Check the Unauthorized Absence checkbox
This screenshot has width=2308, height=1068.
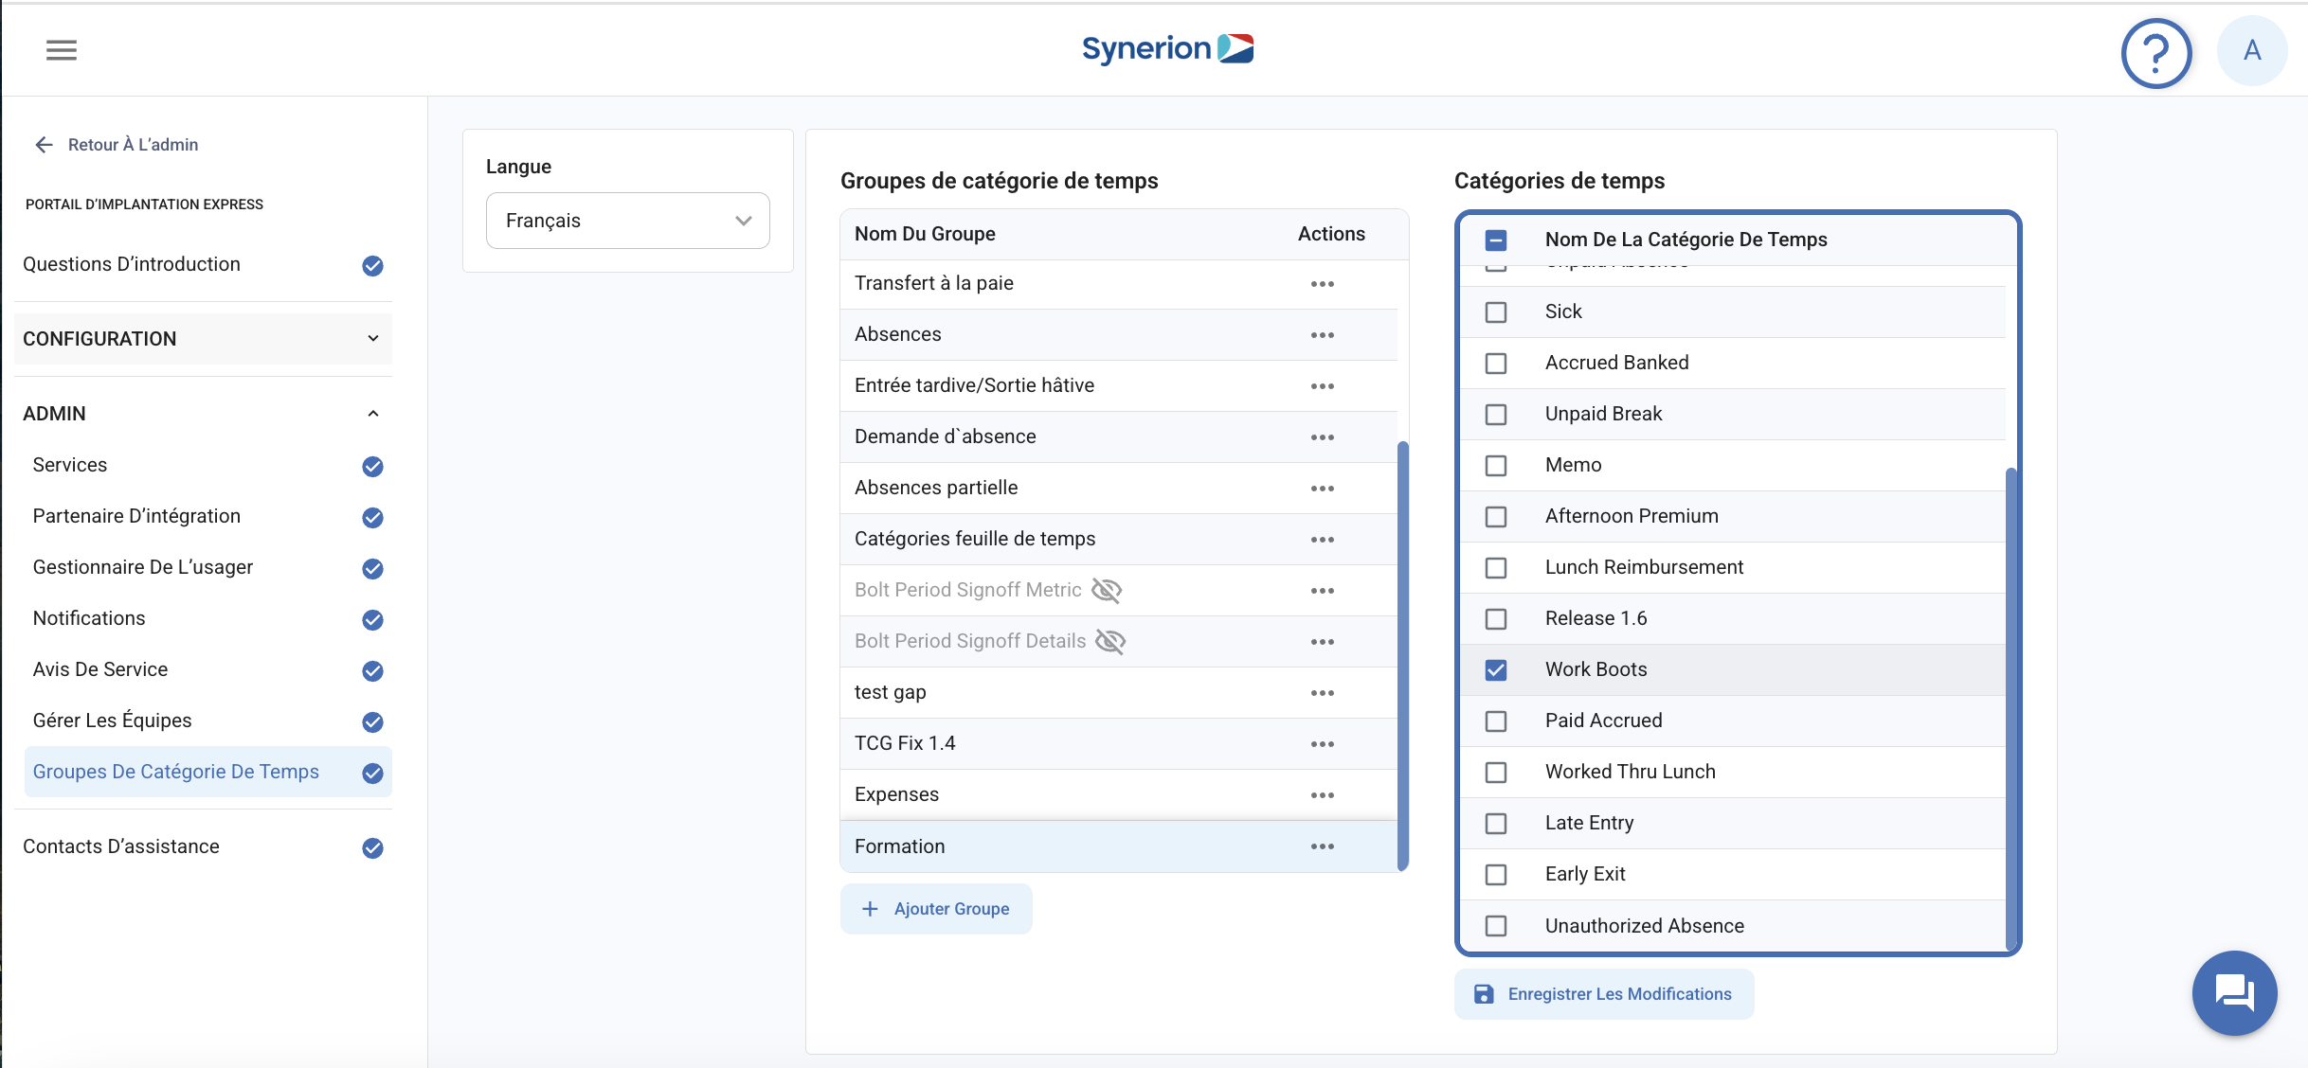tap(1496, 926)
